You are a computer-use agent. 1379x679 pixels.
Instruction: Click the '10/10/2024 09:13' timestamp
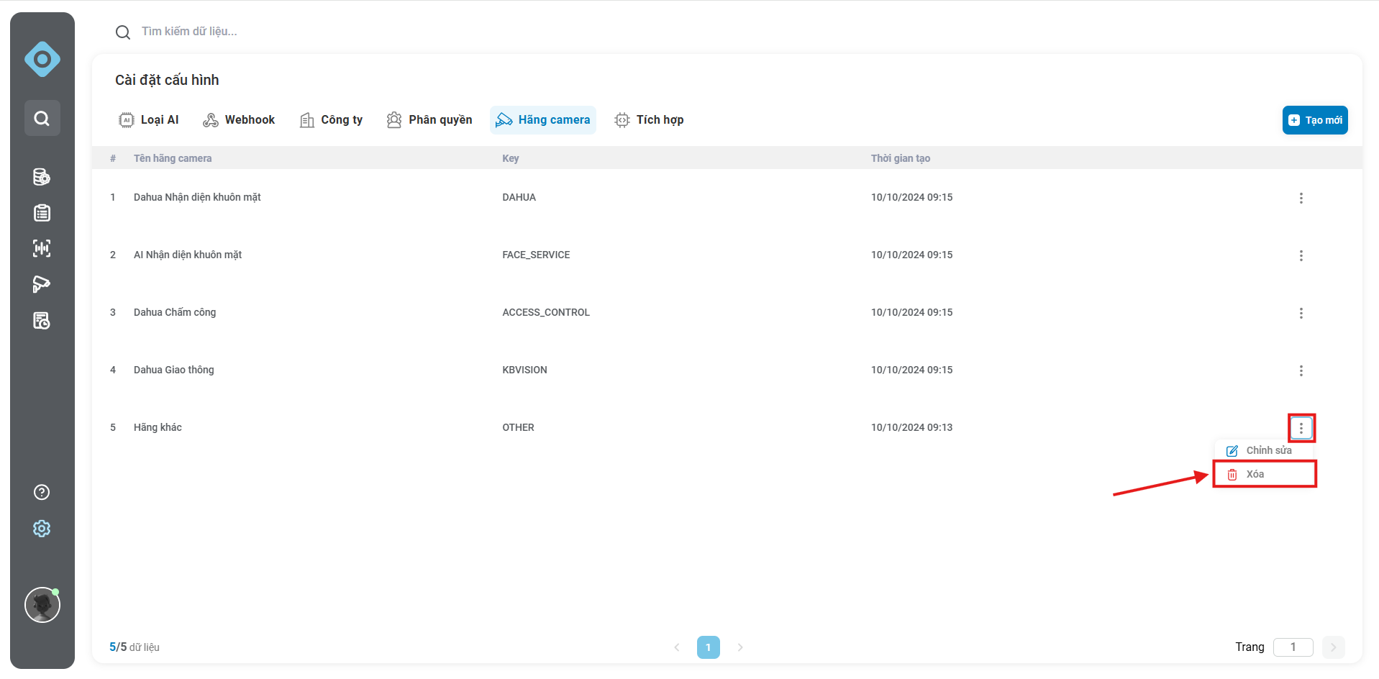[x=911, y=427]
